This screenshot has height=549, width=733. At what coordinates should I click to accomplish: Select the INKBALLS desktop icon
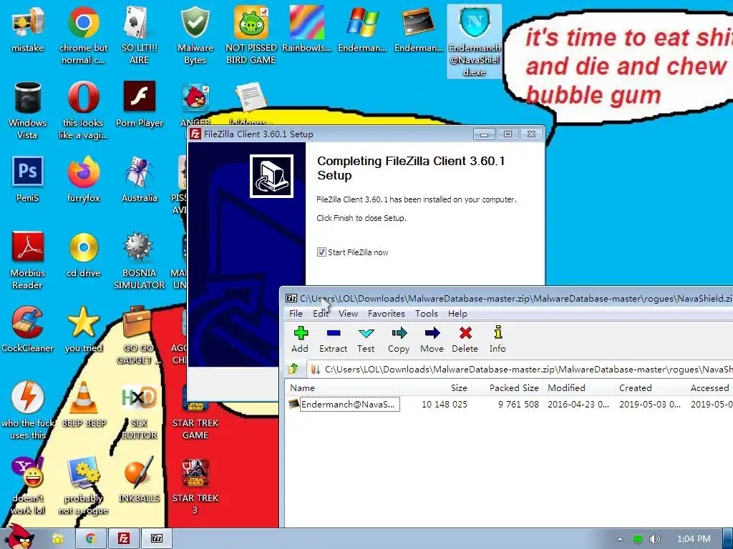click(140, 480)
